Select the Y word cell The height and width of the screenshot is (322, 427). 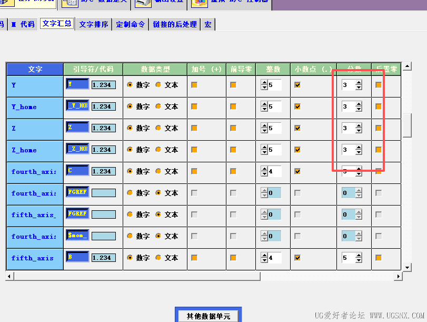click(35, 86)
